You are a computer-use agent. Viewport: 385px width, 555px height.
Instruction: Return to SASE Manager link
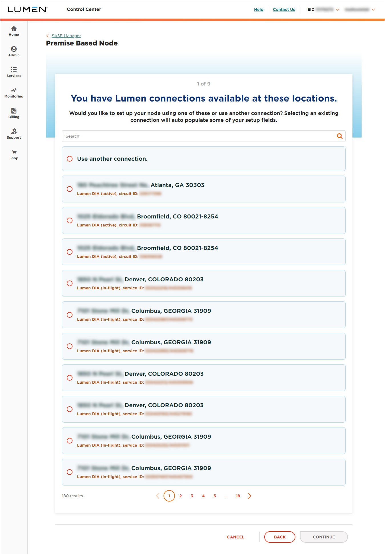point(66,36)
